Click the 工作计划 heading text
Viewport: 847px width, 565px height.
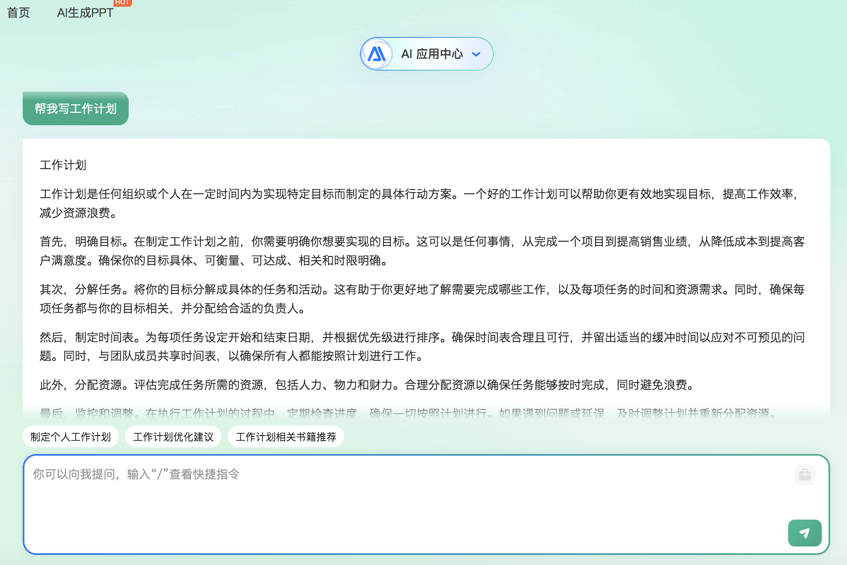tap(63, 165)
